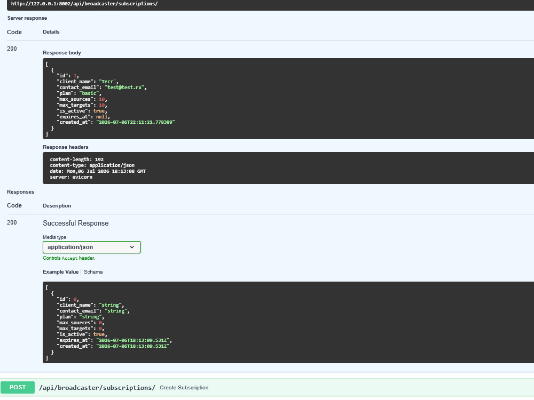Click the example "expires_at" timestamp value
Image resolution: width=534 pixels, height=400 pixels.
133,340
